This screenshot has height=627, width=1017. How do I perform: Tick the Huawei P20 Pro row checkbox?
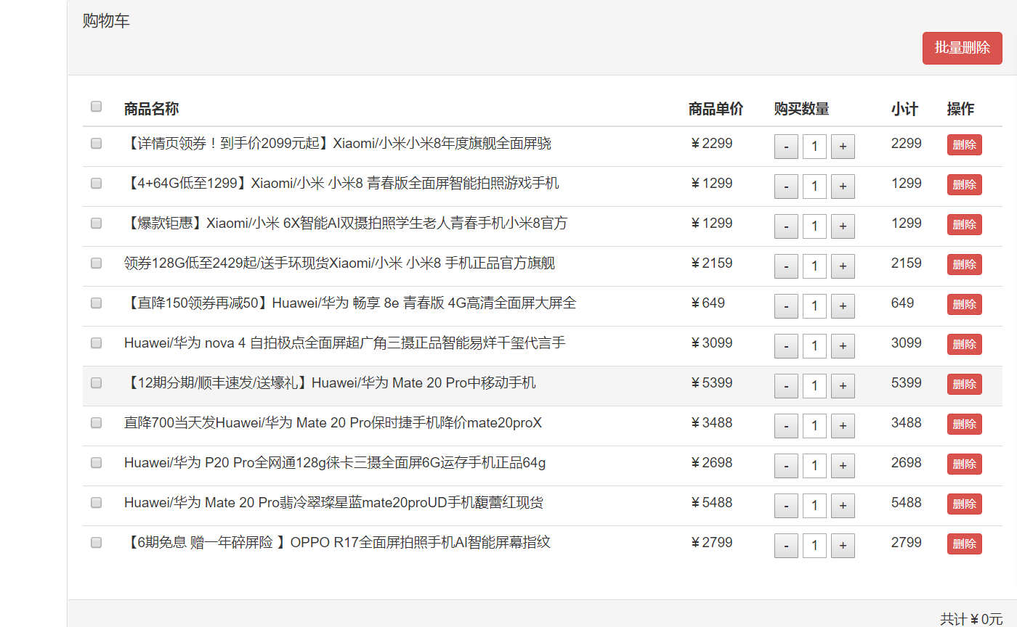(96, 463)
